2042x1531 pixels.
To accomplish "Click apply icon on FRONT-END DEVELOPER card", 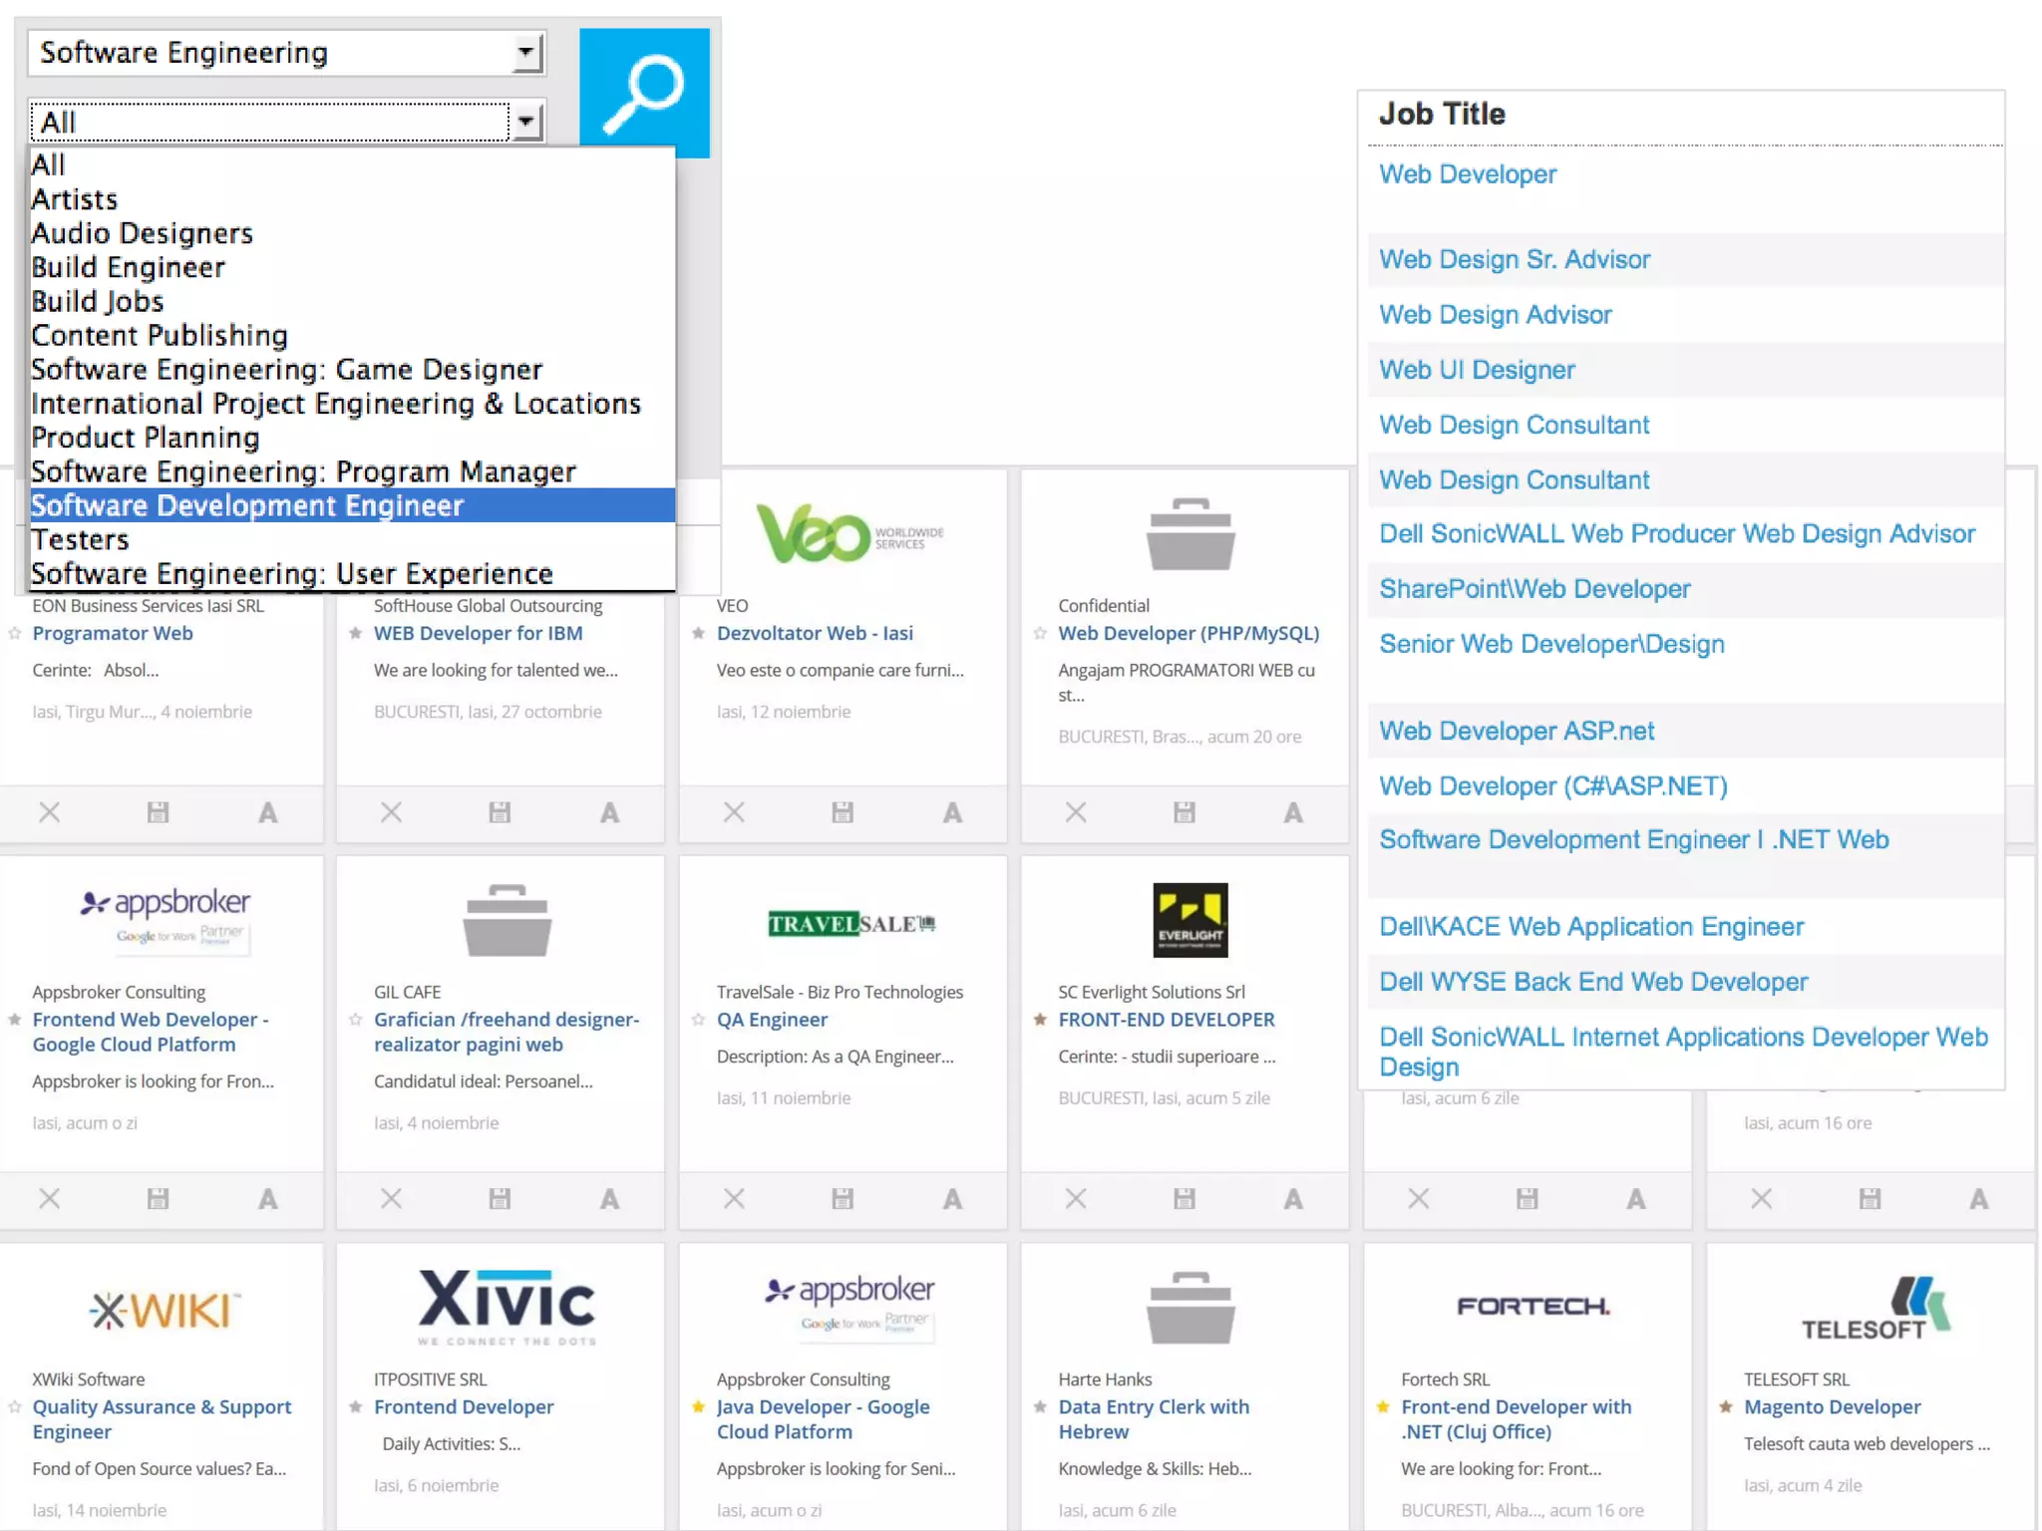I will (x=1293, y=1198).
